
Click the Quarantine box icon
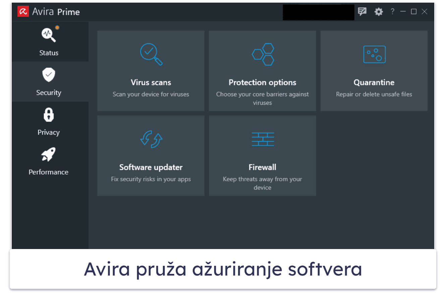[x=374, y=54]
